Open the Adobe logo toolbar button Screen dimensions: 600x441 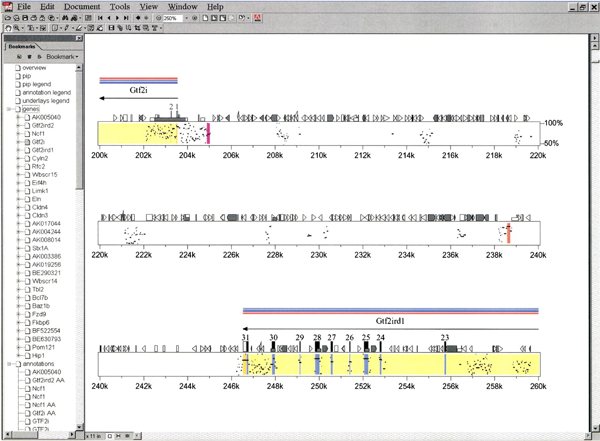click(x=257, y=18)
